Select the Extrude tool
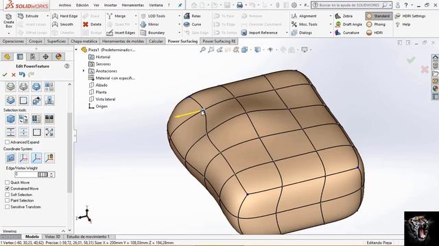Viewport: 439px width, 246px height. (28, 16)
